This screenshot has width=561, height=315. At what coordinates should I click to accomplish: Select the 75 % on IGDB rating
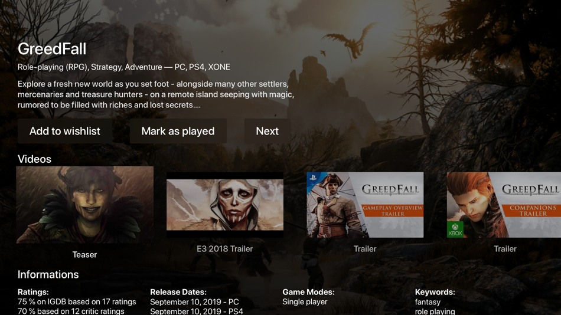[77, 302]
